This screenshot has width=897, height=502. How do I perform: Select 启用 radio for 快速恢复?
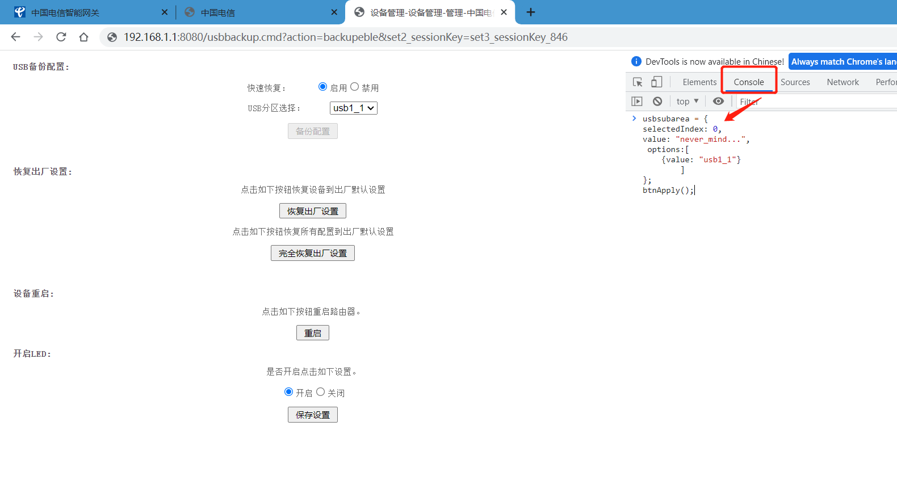pyautogui.click(x=322, y=87)
